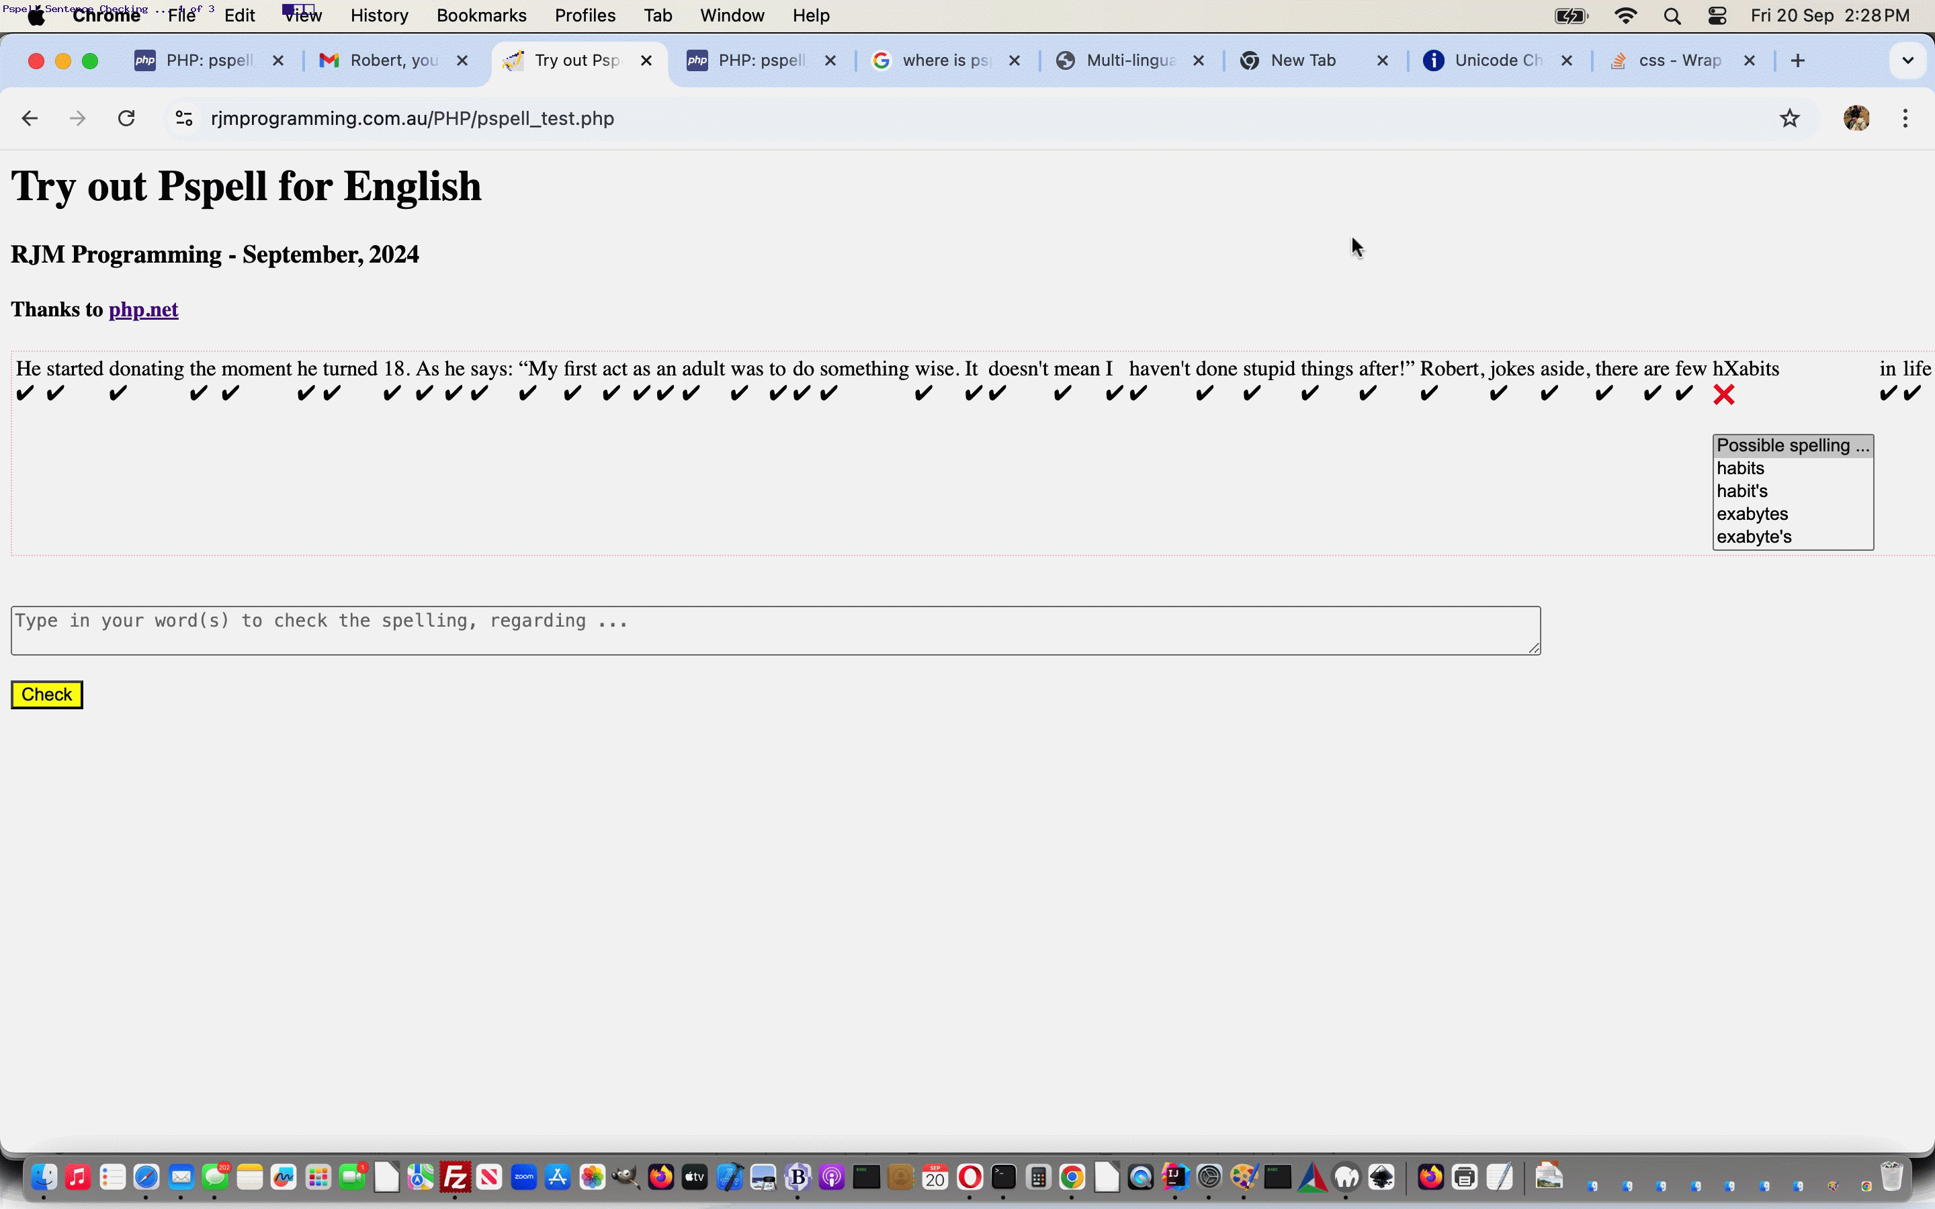Click the spelling words text area

tap(775, 630)
